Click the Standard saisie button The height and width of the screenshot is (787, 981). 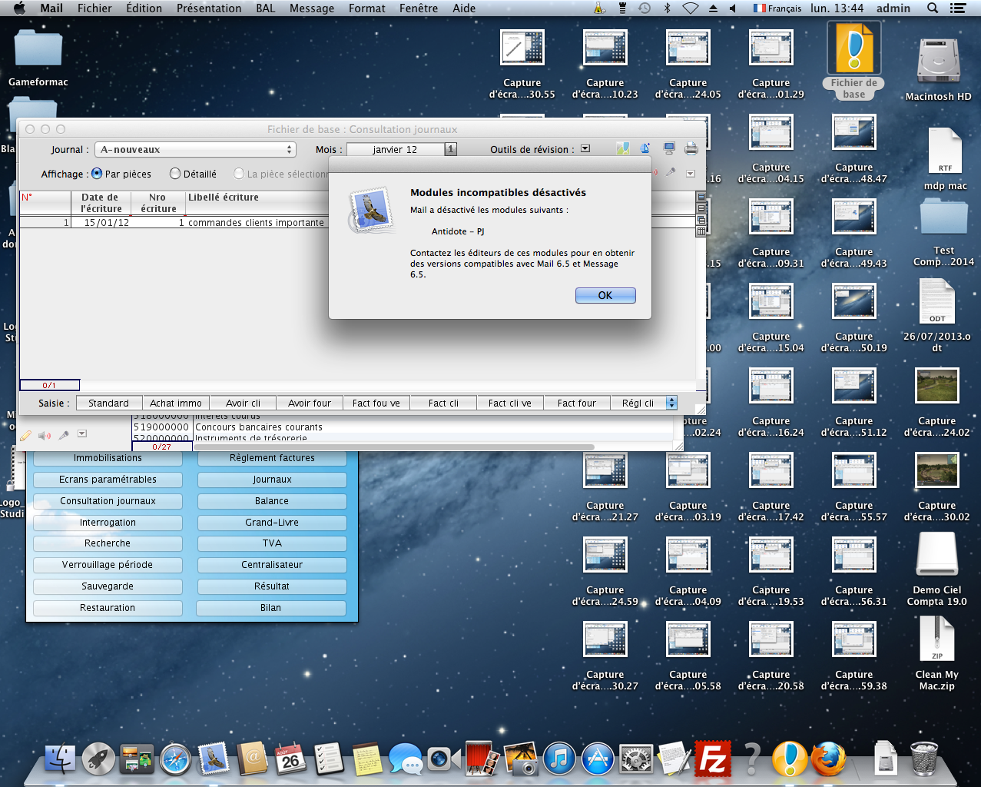[109, 403]
